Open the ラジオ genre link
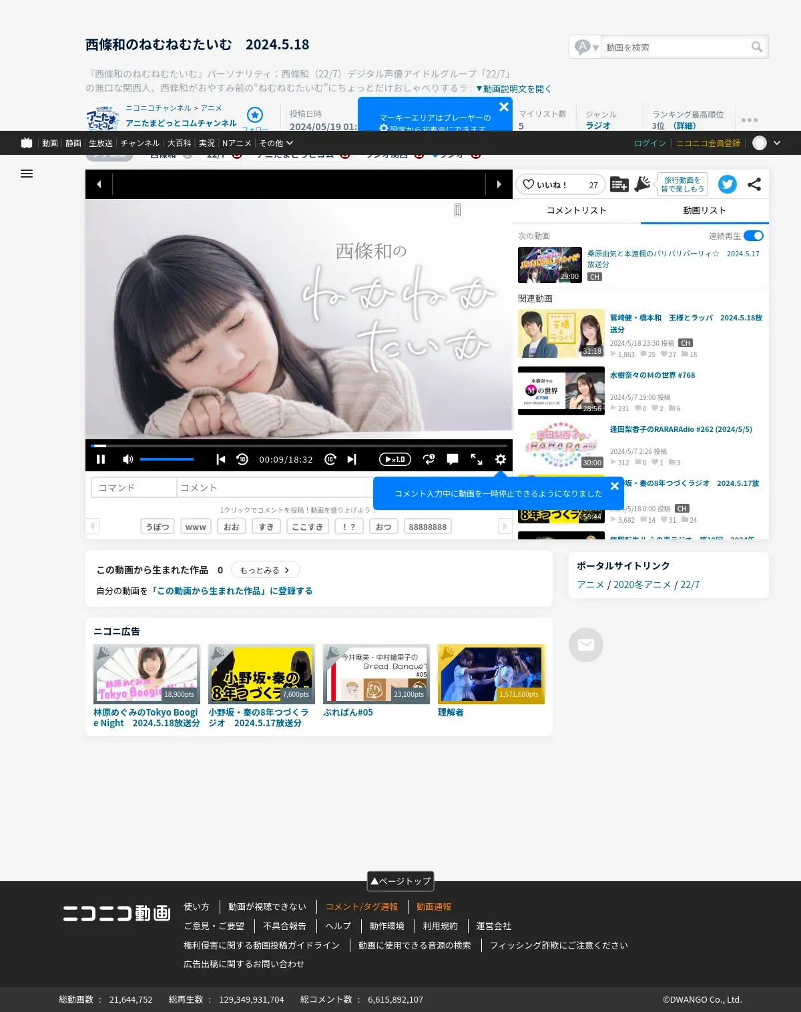The width and height of the screenshot is (801, 1012). pos(598,125)
